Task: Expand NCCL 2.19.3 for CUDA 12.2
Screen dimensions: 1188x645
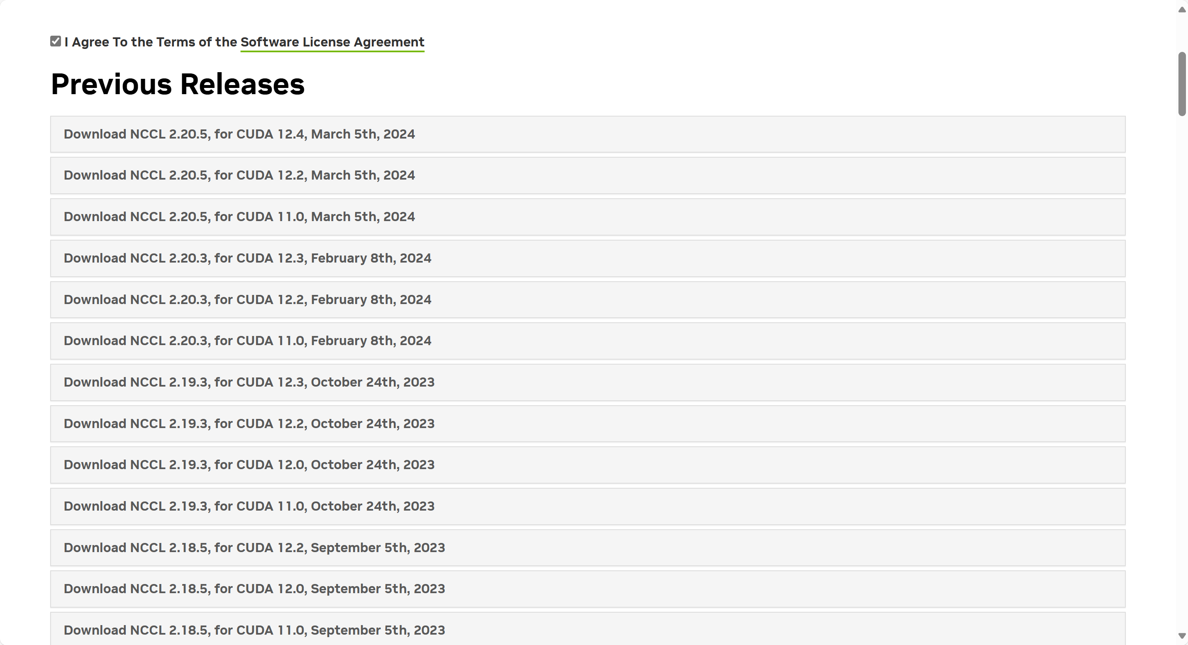Action: (x=249, y=424)
